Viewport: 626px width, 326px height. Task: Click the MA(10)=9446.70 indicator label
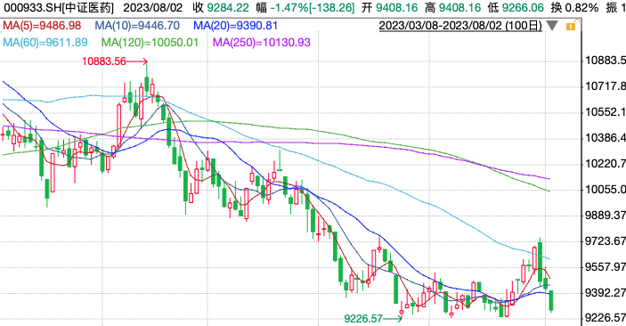pyautogui.click(x=137, y=26)
